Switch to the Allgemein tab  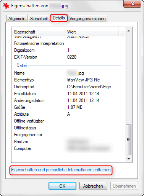[17, 19]
